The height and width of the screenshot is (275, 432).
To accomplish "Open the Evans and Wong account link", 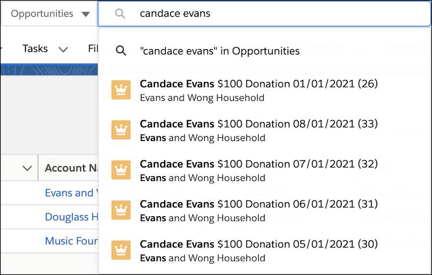I will click(71, 193).
